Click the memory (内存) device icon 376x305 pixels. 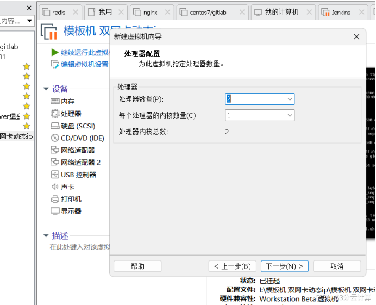pyautogui.click(x=54, y=102)
